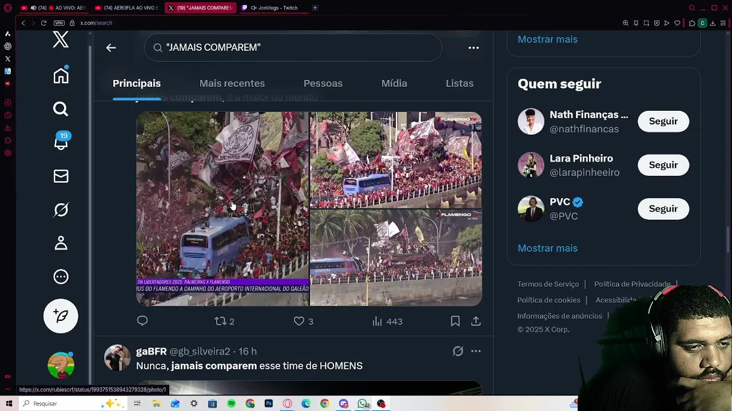Image resolution: width=732 pixels, height=411 pixels.
Task: Open search options three-dot menu
Action: click(x=474, y=48)
